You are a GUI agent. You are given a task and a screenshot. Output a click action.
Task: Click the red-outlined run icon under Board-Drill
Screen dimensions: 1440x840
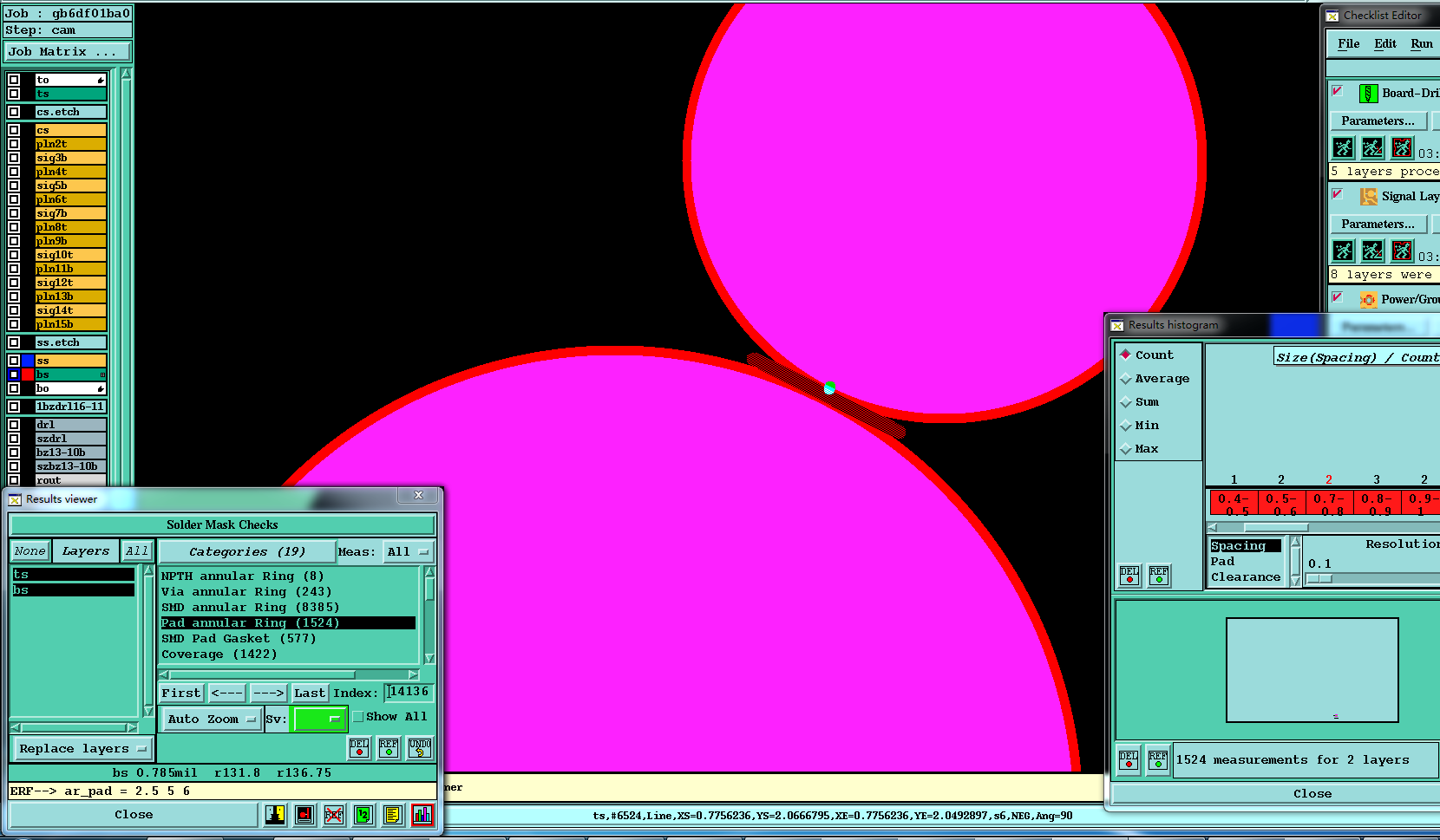pos(1402,148)
